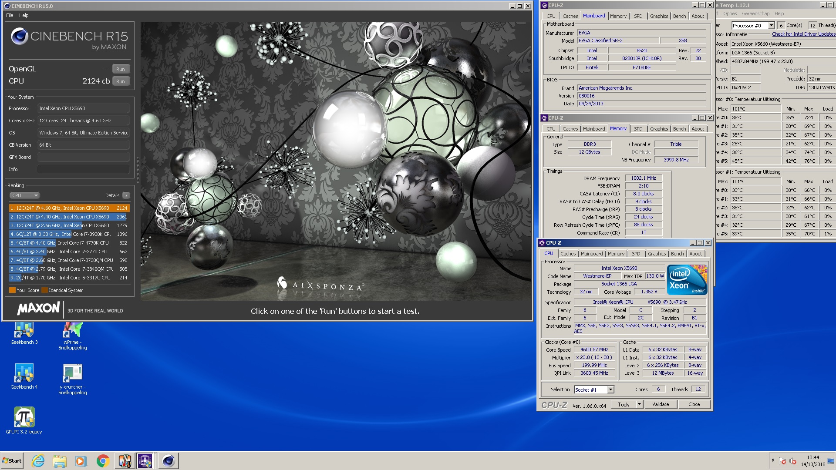The height and width of the screenshot is (470, 836).
Task: Open the Opties menu in Core Temp
Action: [x=730, y=13]
